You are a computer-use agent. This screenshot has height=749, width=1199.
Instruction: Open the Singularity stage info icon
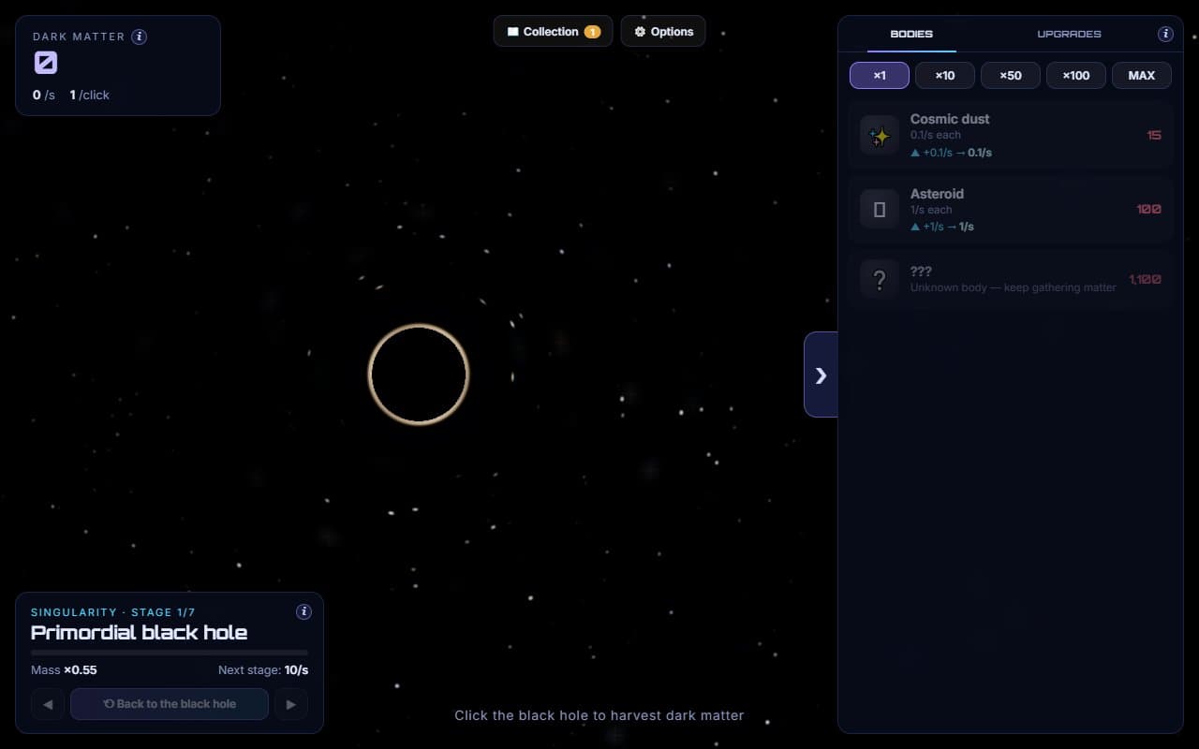[x=303, y=612]
